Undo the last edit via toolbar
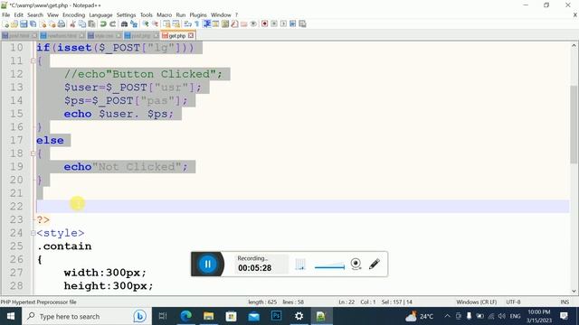The height and width of the screenshot is (325, 579). tap(103, 24)
